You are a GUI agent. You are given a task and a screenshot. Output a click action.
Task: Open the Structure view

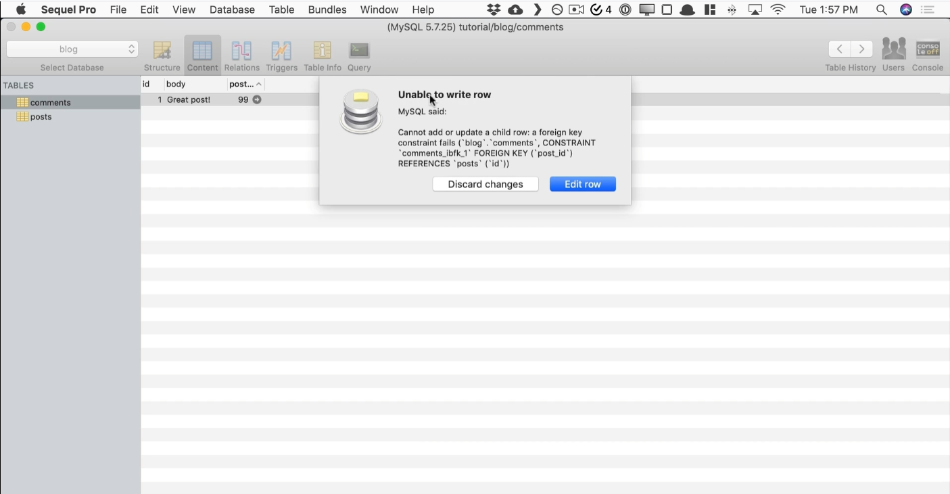[162, 55]
